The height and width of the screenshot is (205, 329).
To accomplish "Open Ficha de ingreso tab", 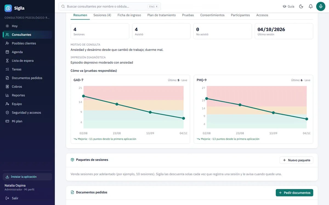I will 129,15.
